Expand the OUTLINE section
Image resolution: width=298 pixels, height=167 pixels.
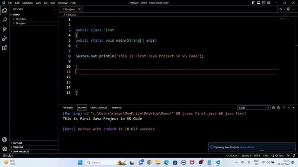34,143
